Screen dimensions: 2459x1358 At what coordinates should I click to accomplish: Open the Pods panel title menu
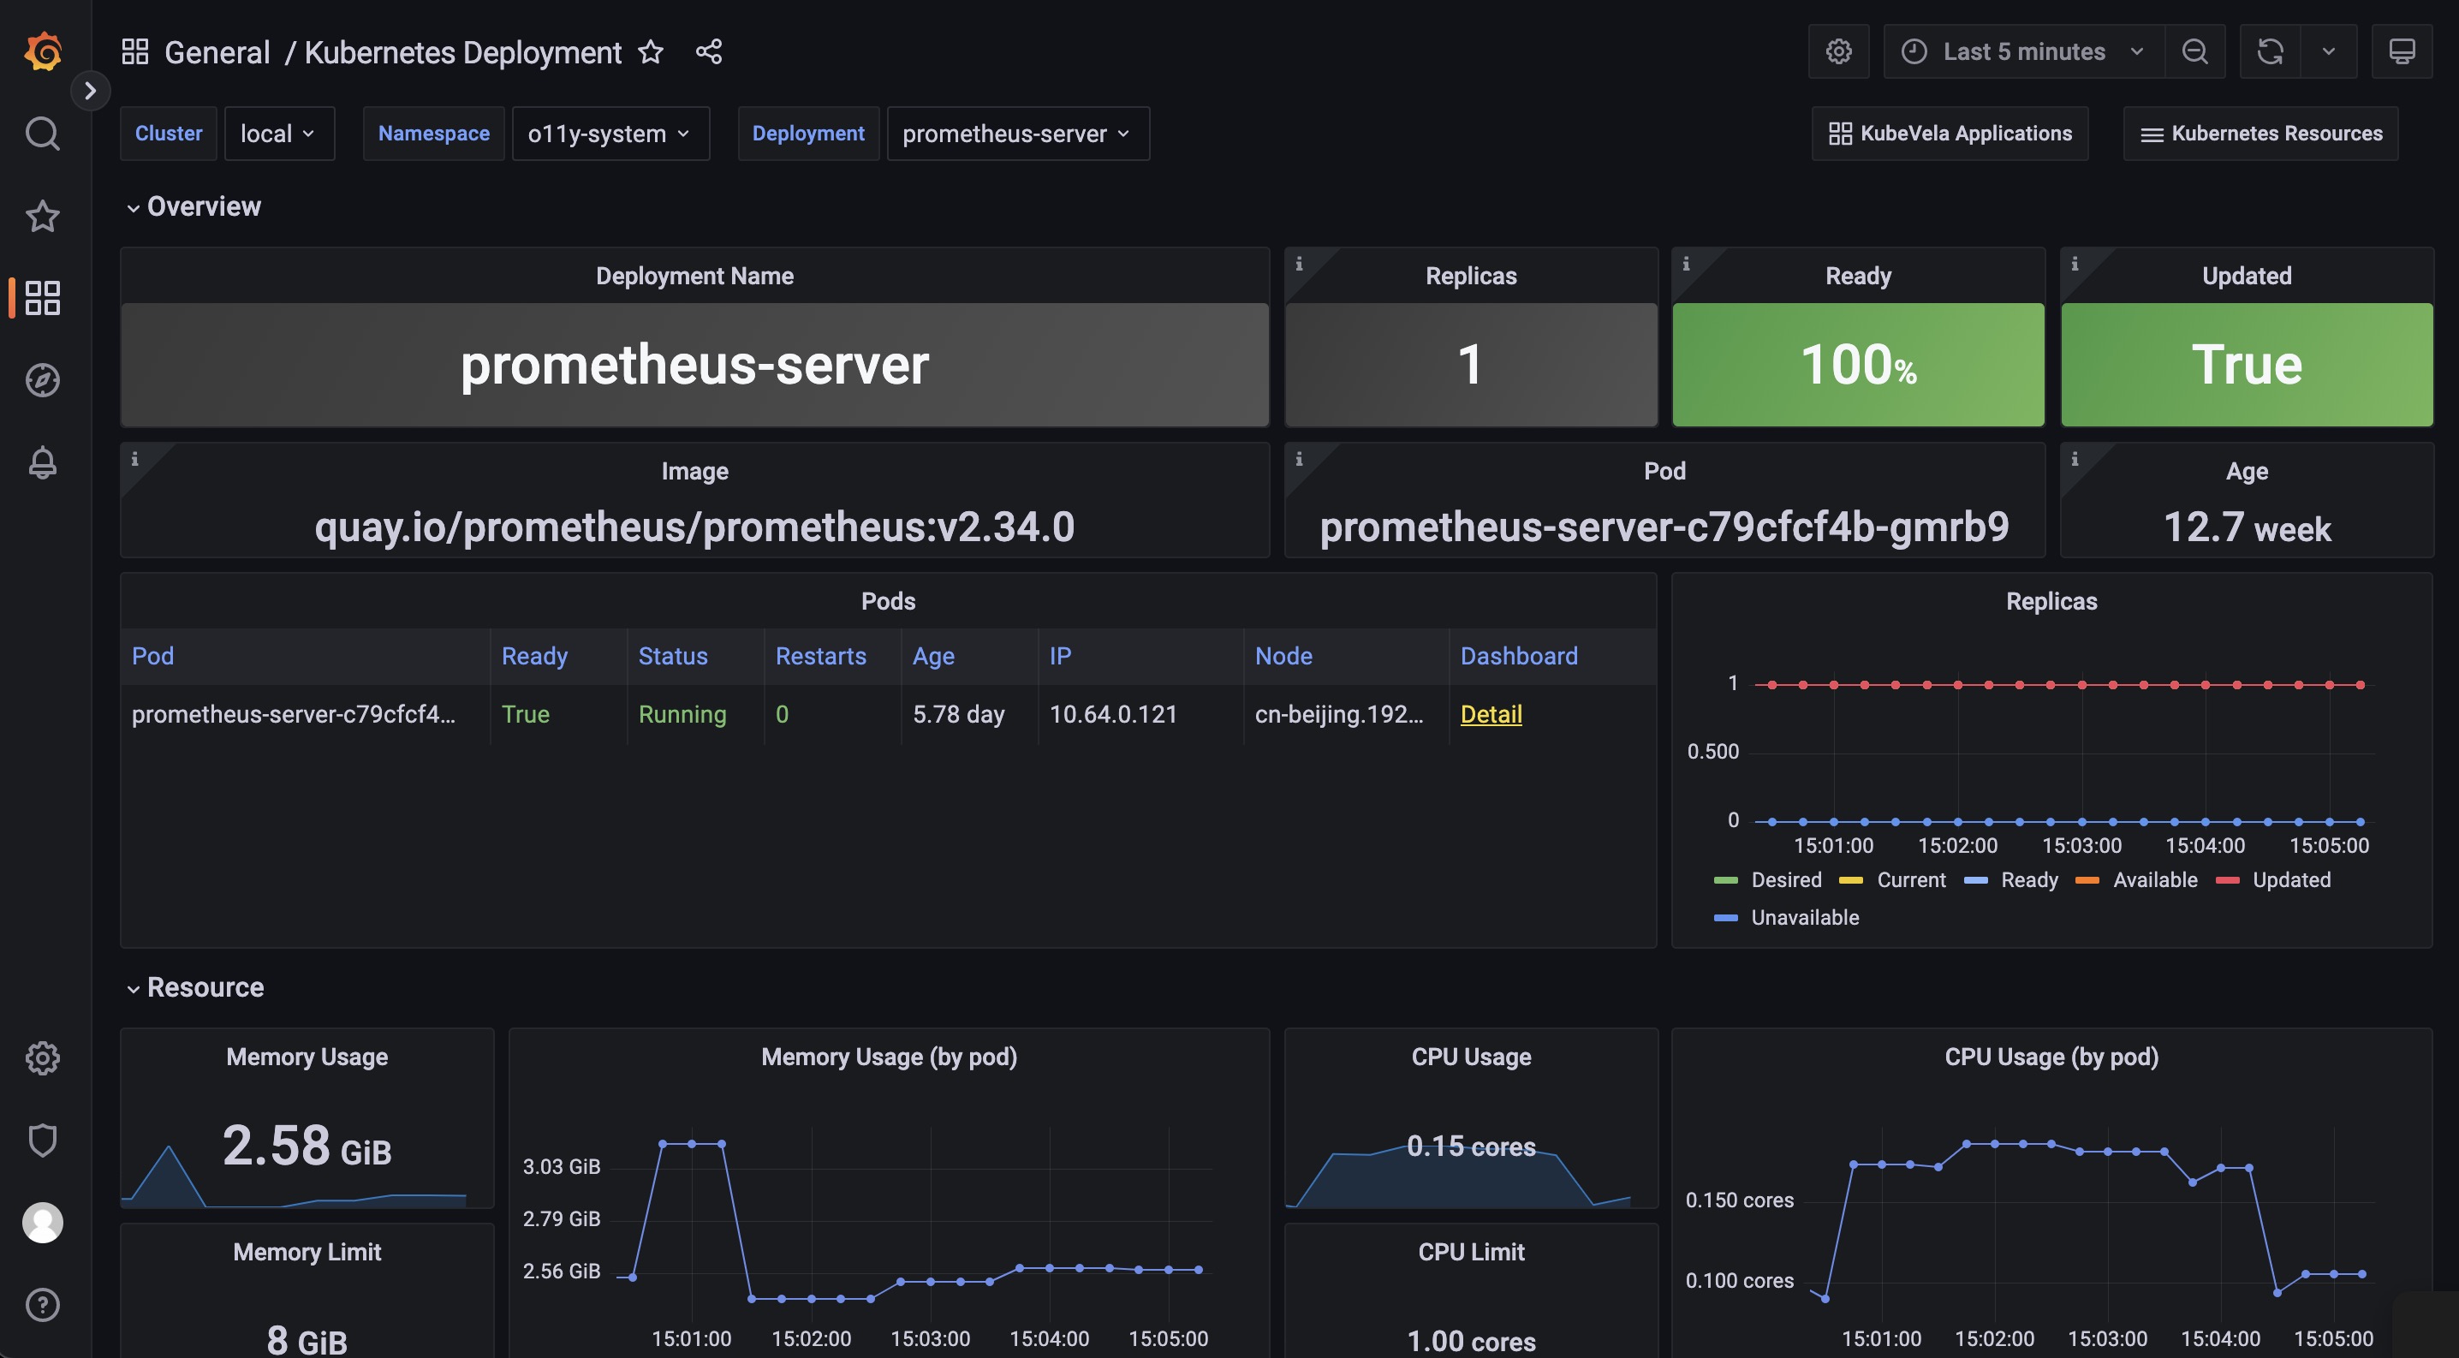pyautogui.click(x=889, y=601)
